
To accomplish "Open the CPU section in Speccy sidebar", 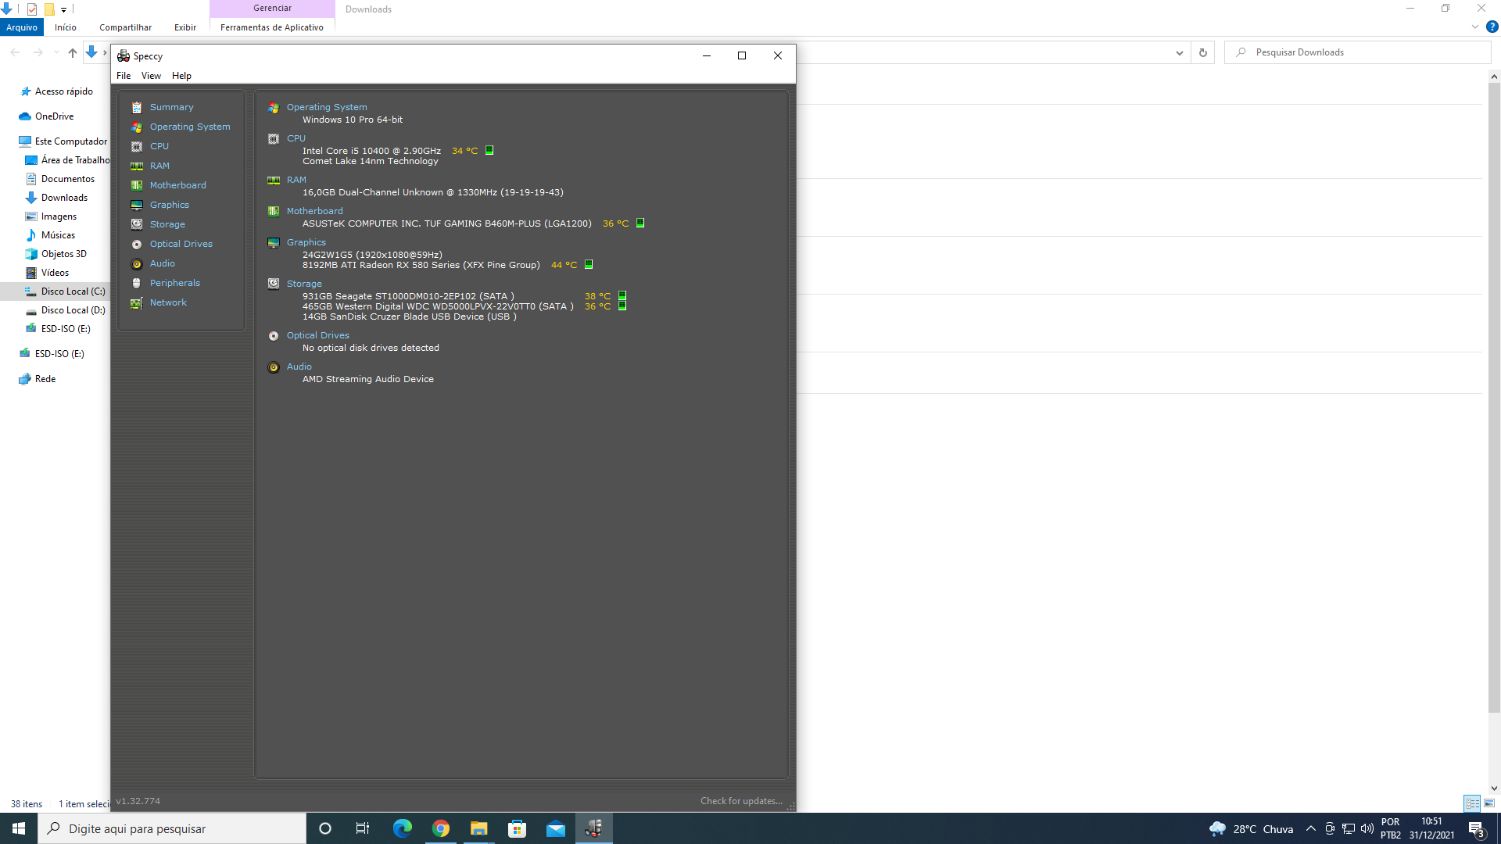I will tap(159, 146).
